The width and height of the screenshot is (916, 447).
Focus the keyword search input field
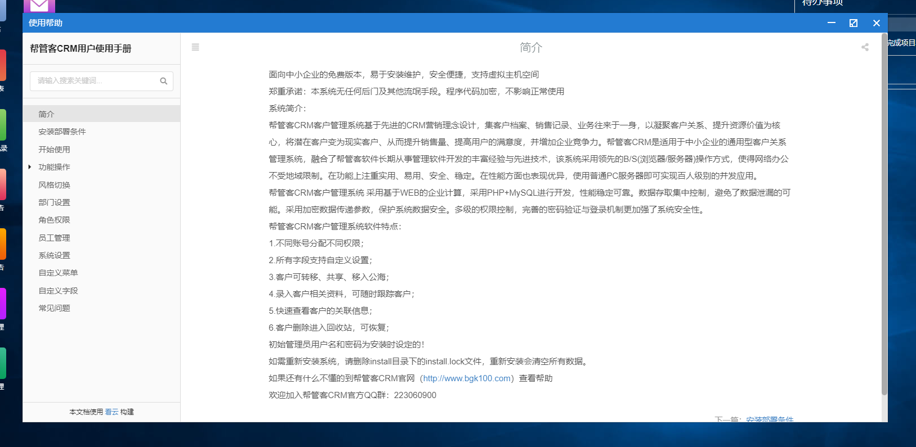coord(101,81)
